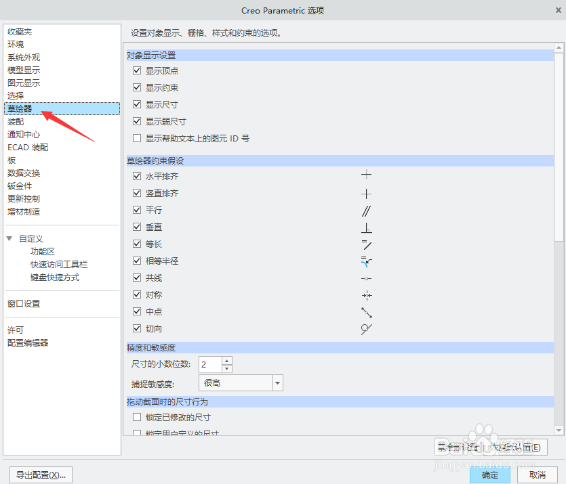Toggle 中点 checkbox
The width and height of the screenshot is (566, 484).
[x=137, y=311]
